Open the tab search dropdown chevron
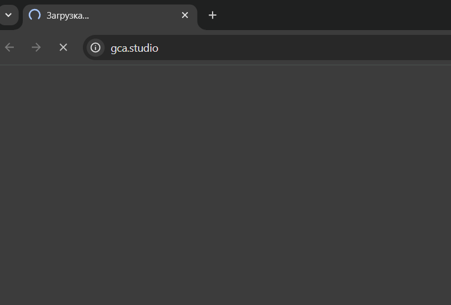 click(8, 15)
